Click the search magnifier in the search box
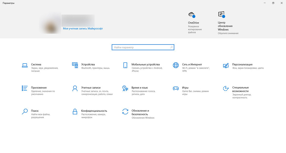The width and height of the screenshot is (286, 153). [x=171, y=47]
